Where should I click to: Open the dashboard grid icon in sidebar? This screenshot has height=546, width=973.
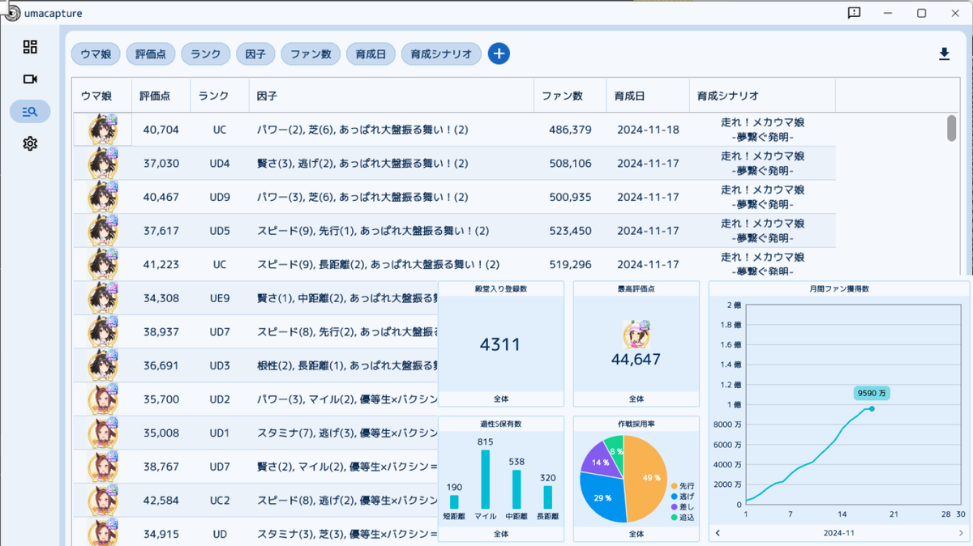[x=30, y=47]
